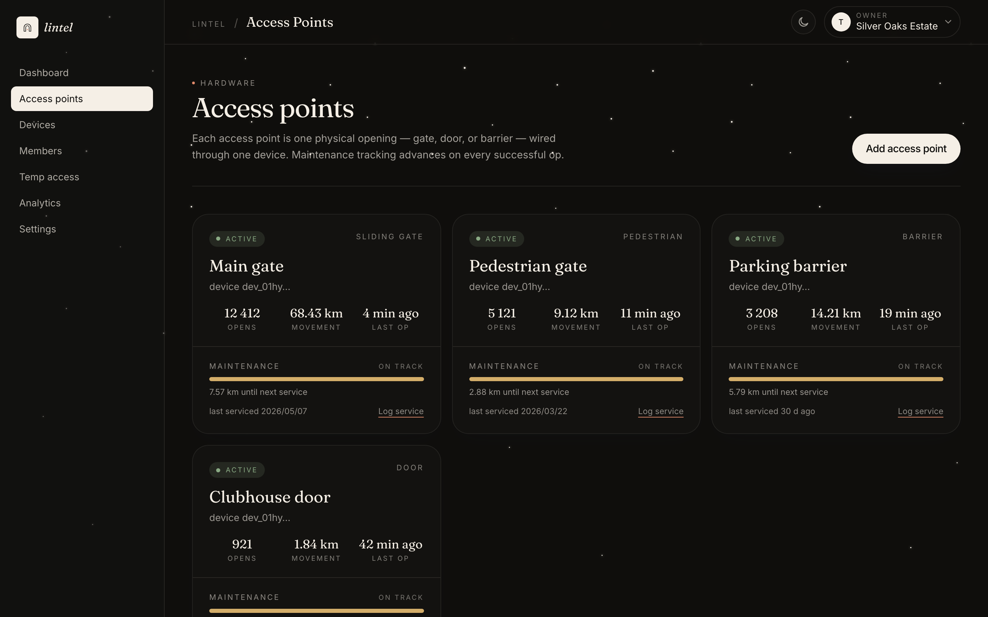Click Access Points breadcrumb title

coord(290,22)
